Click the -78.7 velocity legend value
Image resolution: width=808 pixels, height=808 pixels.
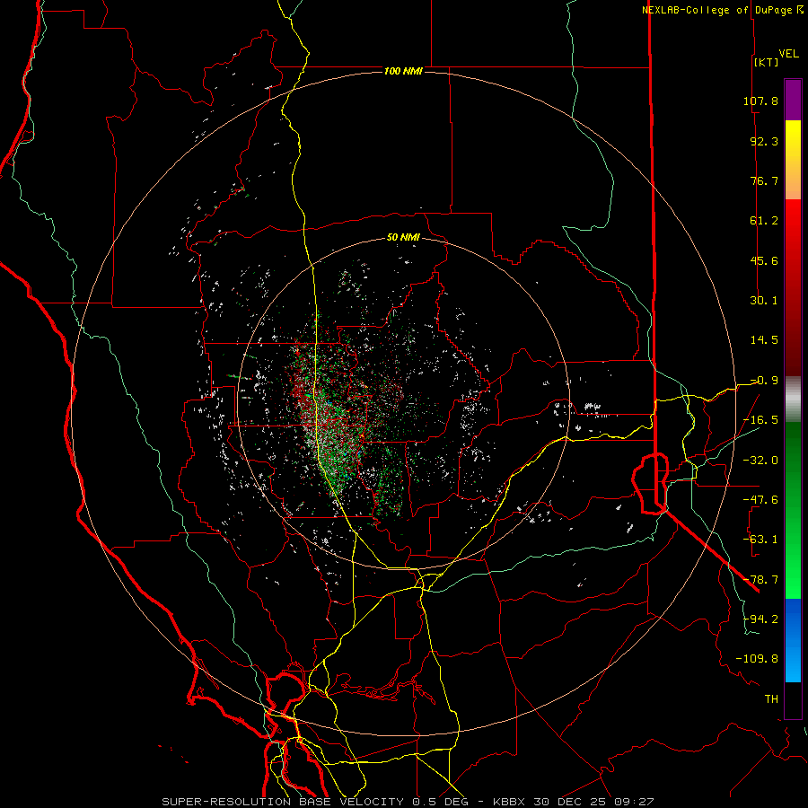click(760, 580)
